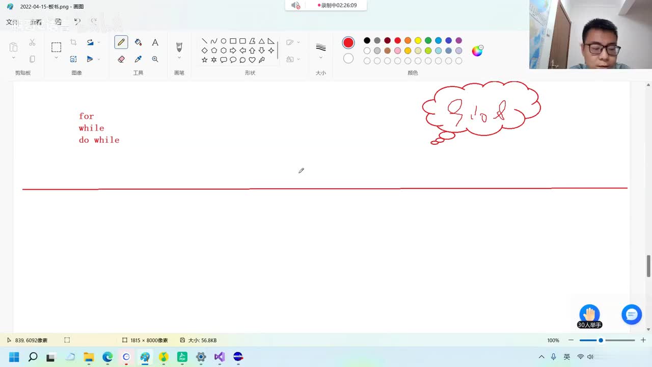Click the 100% zoom level text
Viewport: 652px width, 367px height.
click(553, 340)
